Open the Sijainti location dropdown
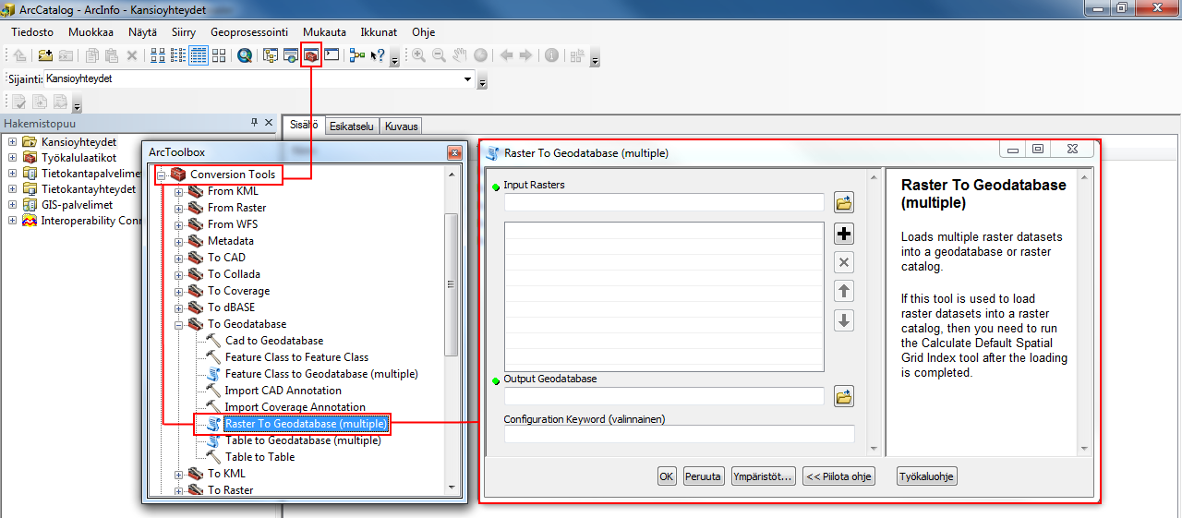The height and width of the screenshot is (518, 1182). click(x=467, y=79)
